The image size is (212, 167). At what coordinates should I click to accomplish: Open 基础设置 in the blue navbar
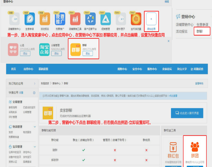(x=43, y=69)
